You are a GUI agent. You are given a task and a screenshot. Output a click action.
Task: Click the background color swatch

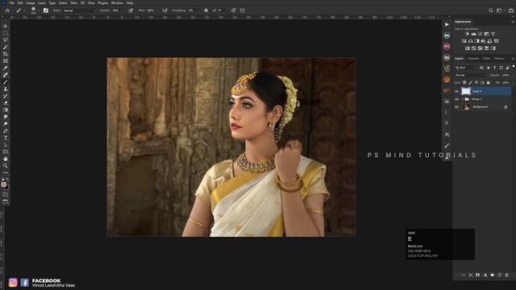click(7, 188)
